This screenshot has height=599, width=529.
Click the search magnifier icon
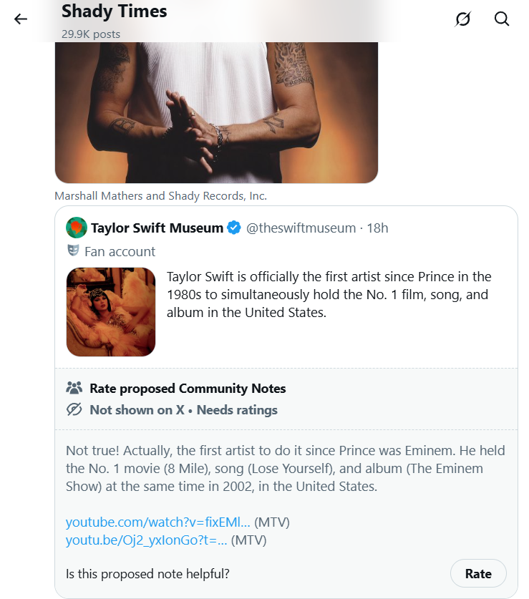point(502,19)
